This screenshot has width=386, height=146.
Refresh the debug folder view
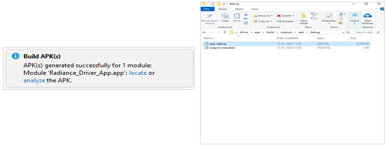(348, 32)
